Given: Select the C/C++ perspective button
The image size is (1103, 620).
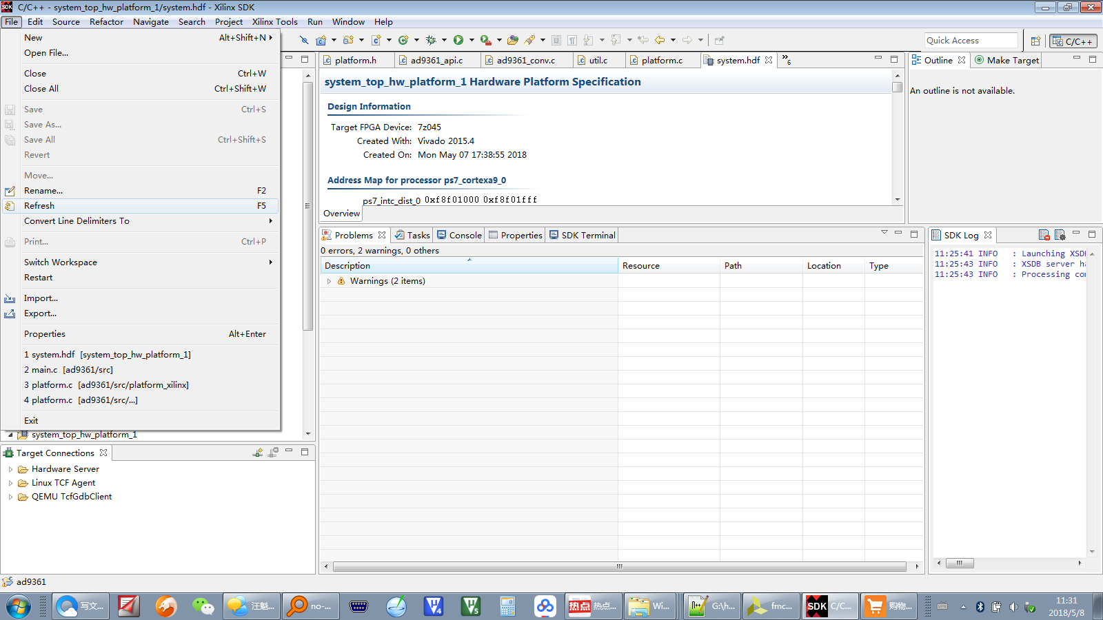Looking at the screenshot, I should click(x=1073, y=41).
